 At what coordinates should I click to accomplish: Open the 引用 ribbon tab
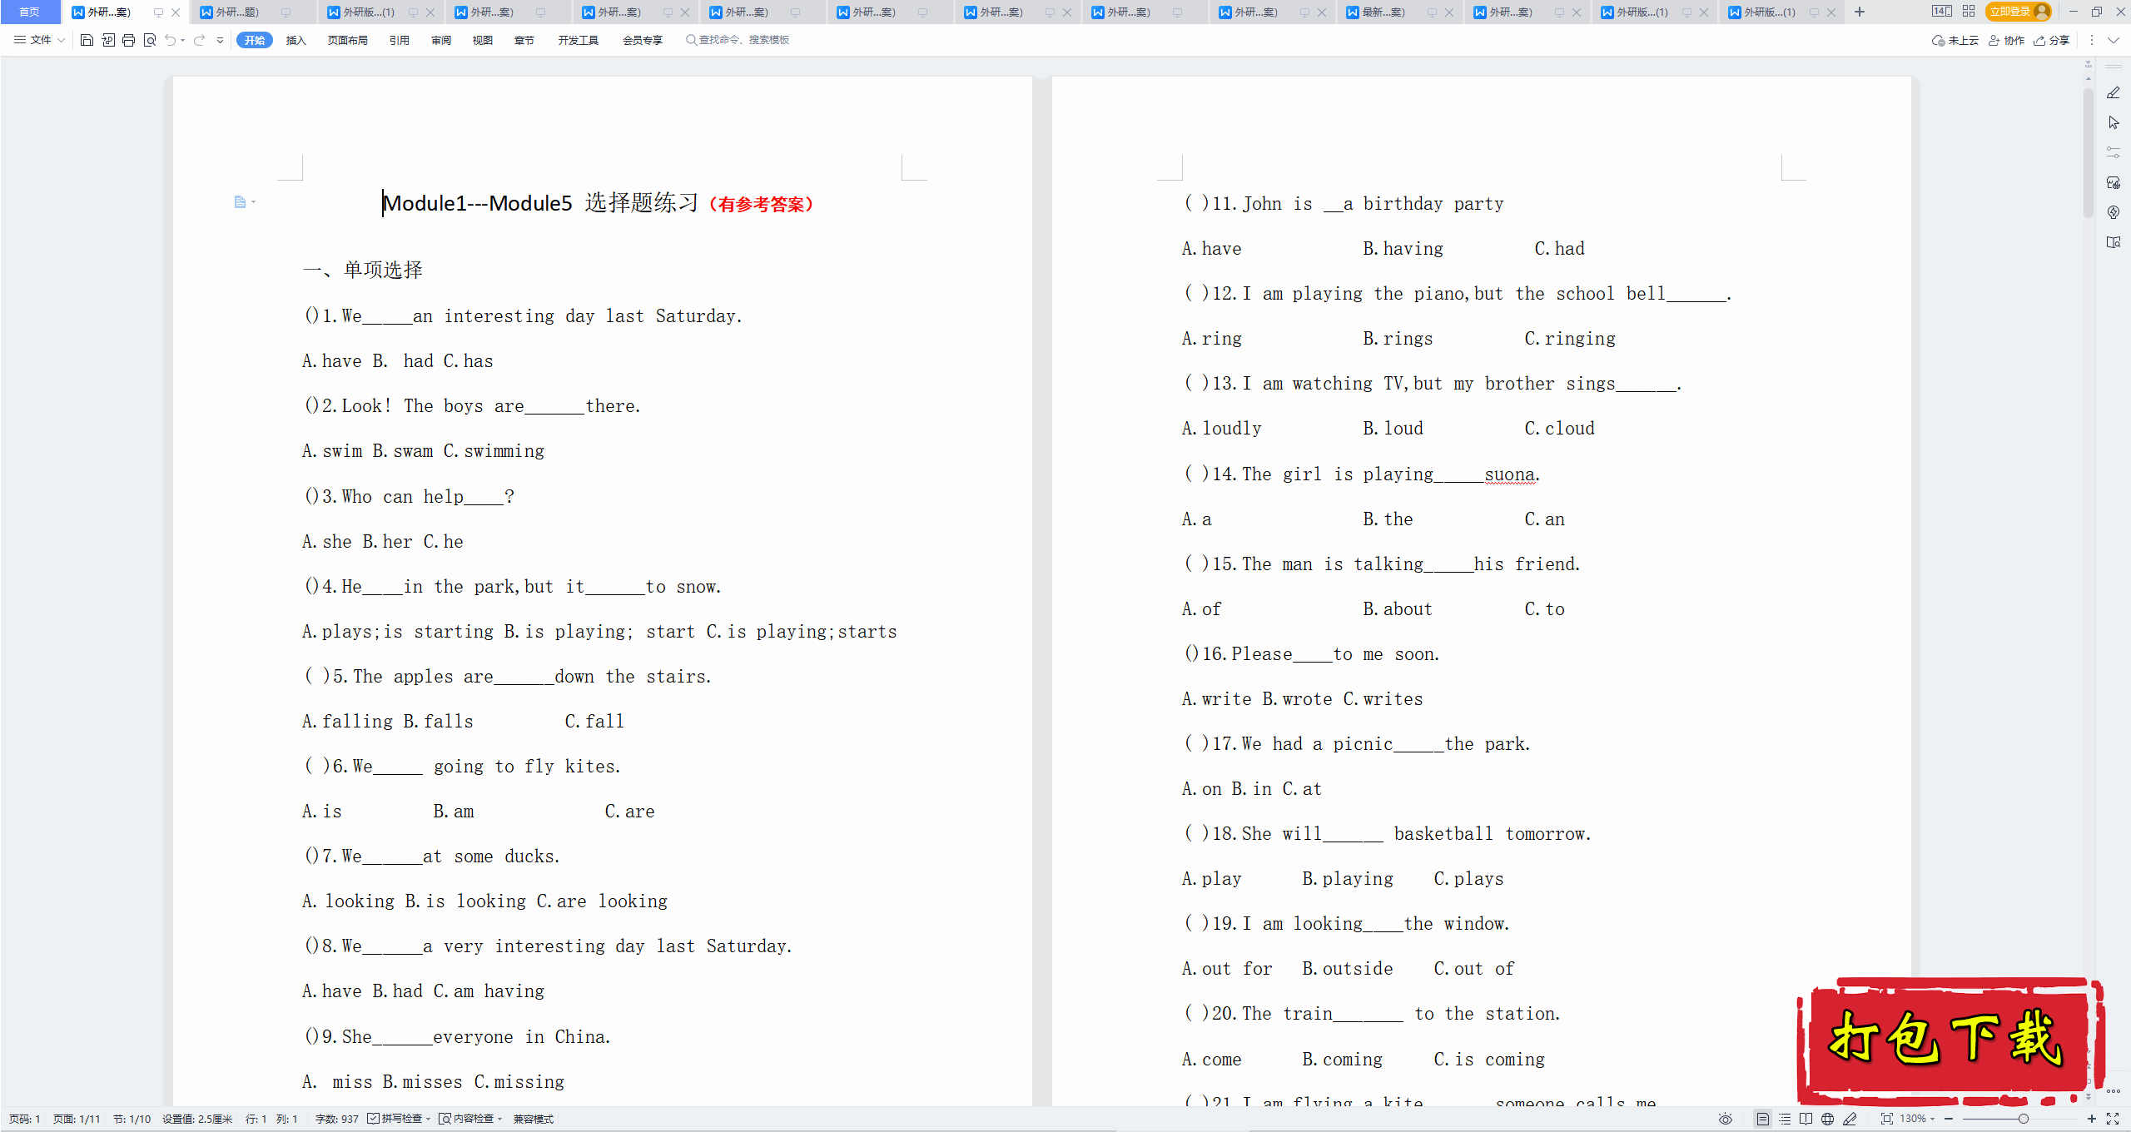[x=400, y=40]
